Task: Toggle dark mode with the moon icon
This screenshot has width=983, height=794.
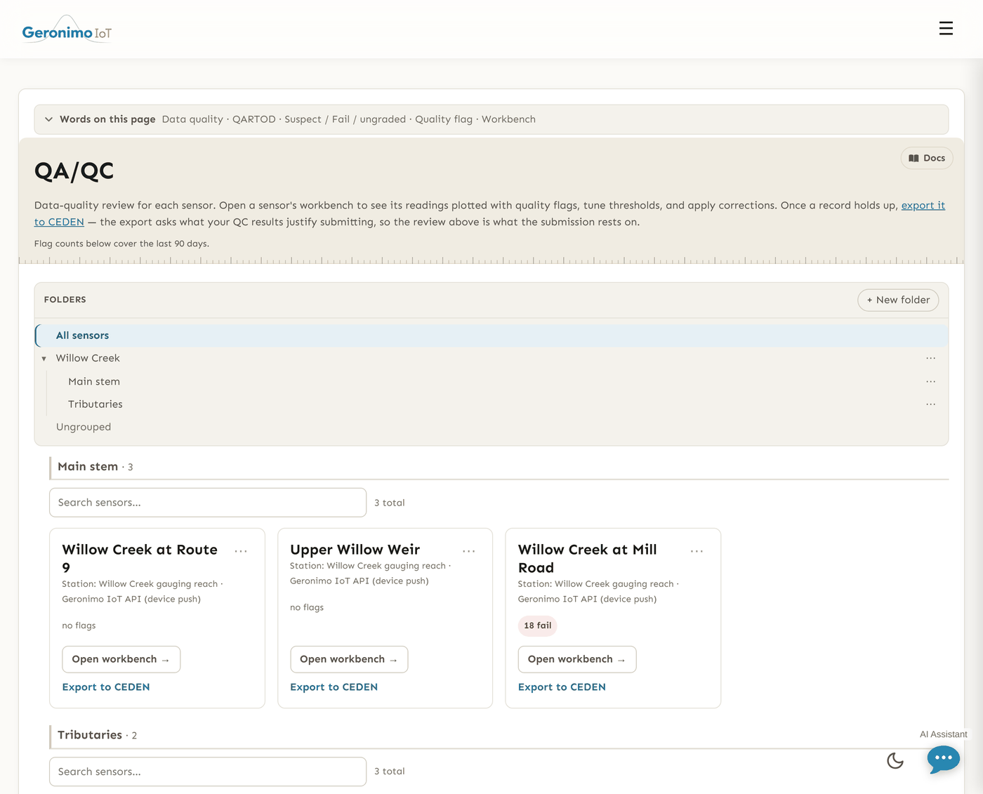Action: [x=895, y=760]
